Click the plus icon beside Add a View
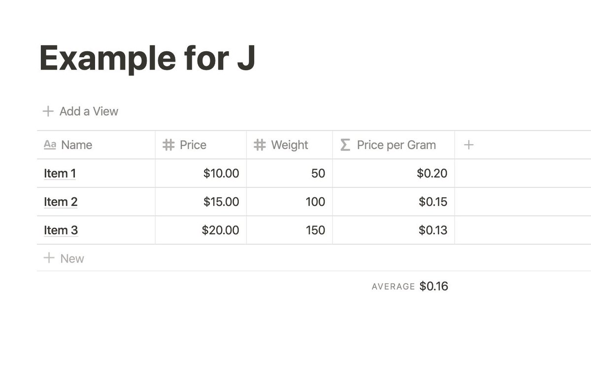The height and width of the screenshot is (367, 591). [x=48, y=111]
